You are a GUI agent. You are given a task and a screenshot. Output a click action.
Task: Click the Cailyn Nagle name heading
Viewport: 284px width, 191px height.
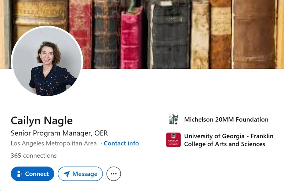click(x=42, y=120)
